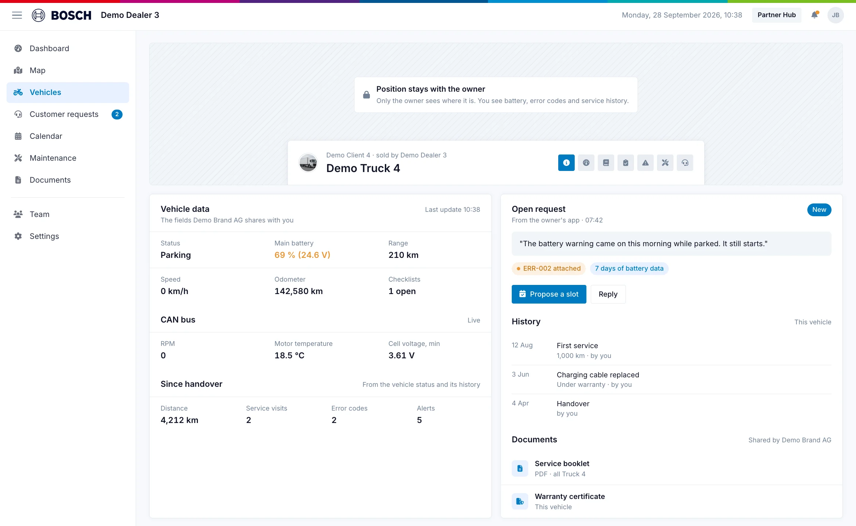
Task: Open the First service history entry
Action: tap(671, 350)
